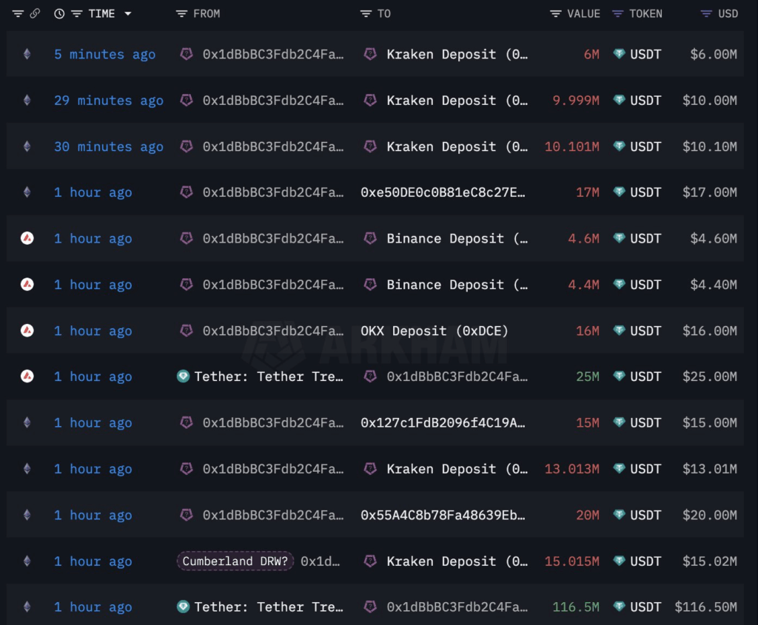Screen dimensions: 758x625
Task: Click entity icon before sender in 10.101M row
Action: click(186, 146)
